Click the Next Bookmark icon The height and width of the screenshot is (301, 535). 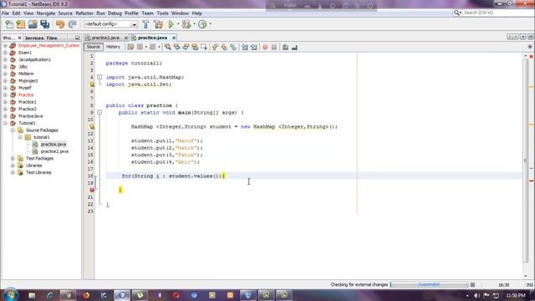pos(224,47)
